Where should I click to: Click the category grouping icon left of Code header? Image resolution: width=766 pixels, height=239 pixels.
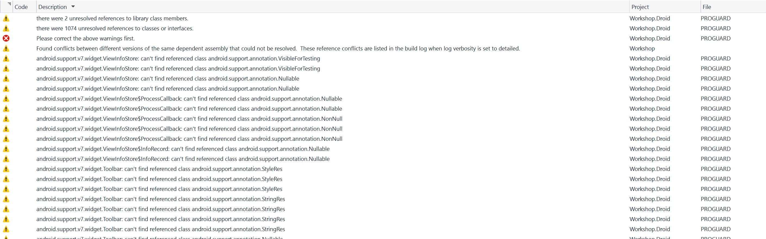[10, 4]
